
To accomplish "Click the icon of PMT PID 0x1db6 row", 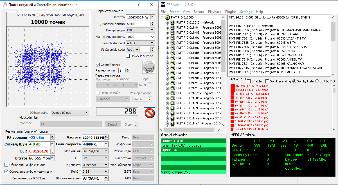I will 173,53.
